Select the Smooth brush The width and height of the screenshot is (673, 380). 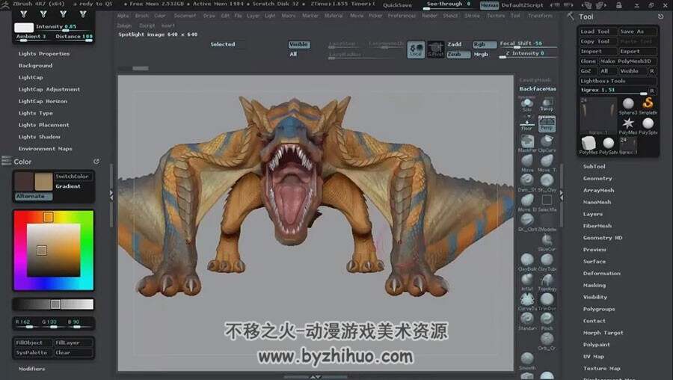(x=527, y=361)
